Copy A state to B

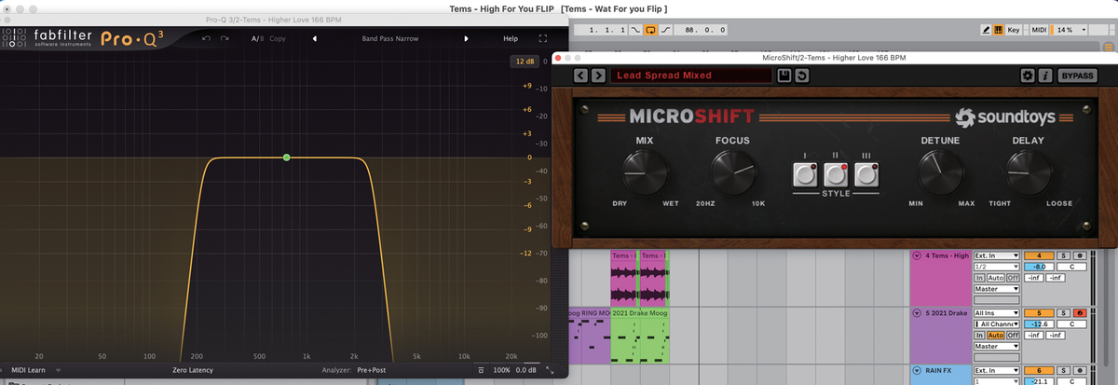click(x=278, y=38)
